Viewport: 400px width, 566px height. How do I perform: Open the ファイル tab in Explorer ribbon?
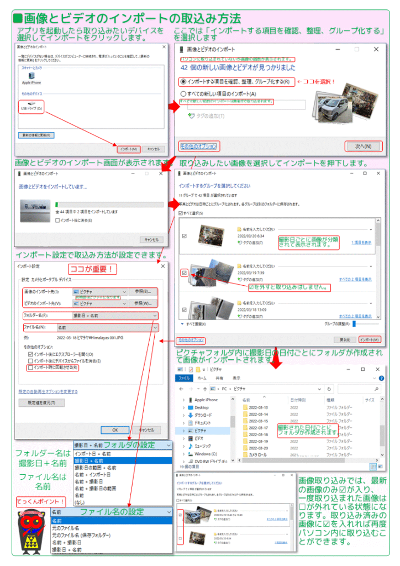tap(183, 378)
